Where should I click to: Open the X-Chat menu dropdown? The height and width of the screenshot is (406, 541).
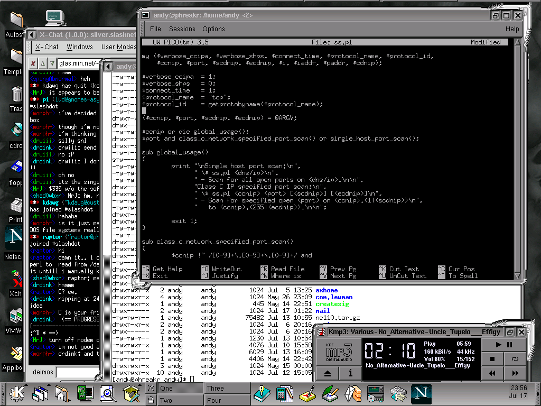(x=46, y=47)
